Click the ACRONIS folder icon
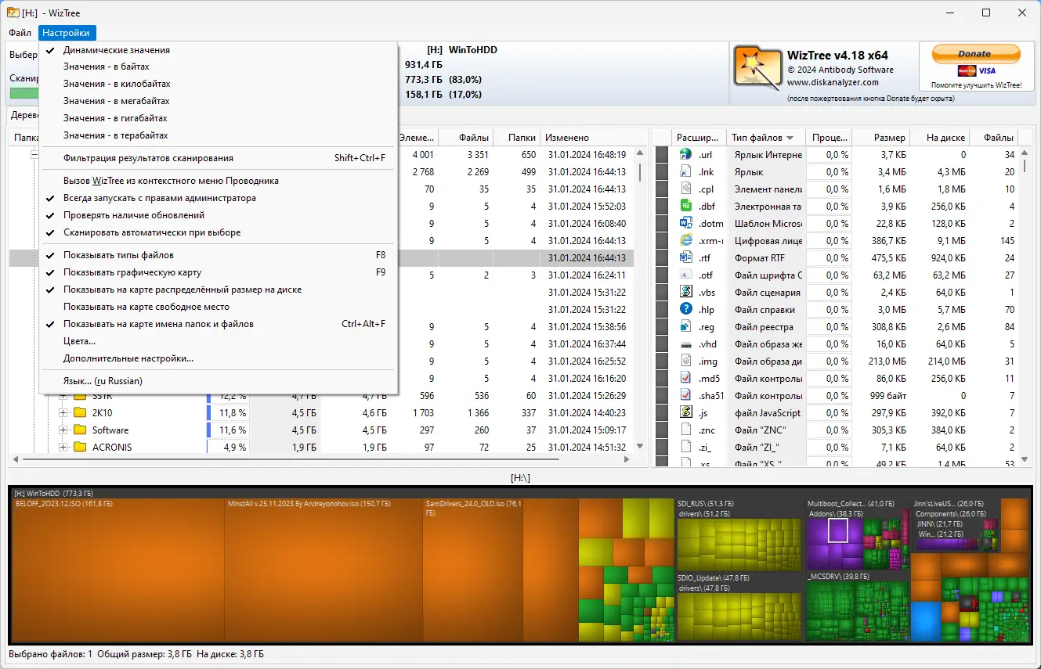The width and height of the screenshot is (1041, 669). 79,448
